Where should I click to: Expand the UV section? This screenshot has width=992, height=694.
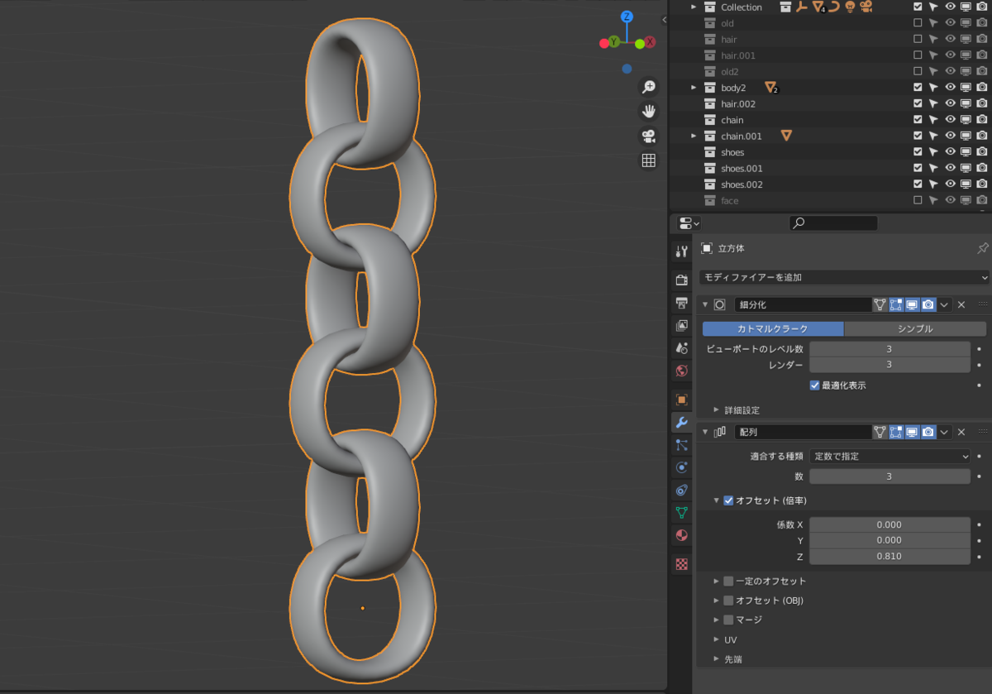(716, 639)
